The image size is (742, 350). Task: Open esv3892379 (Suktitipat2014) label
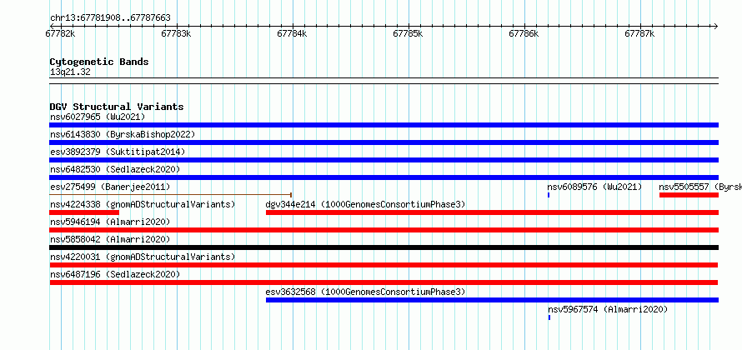pyautogui.click(x=118, y=152)
